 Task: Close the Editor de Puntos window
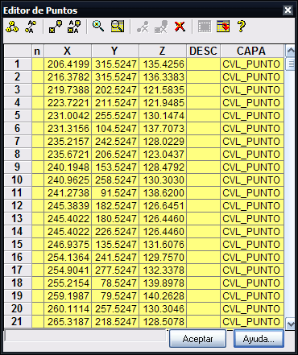coord(288,10)
